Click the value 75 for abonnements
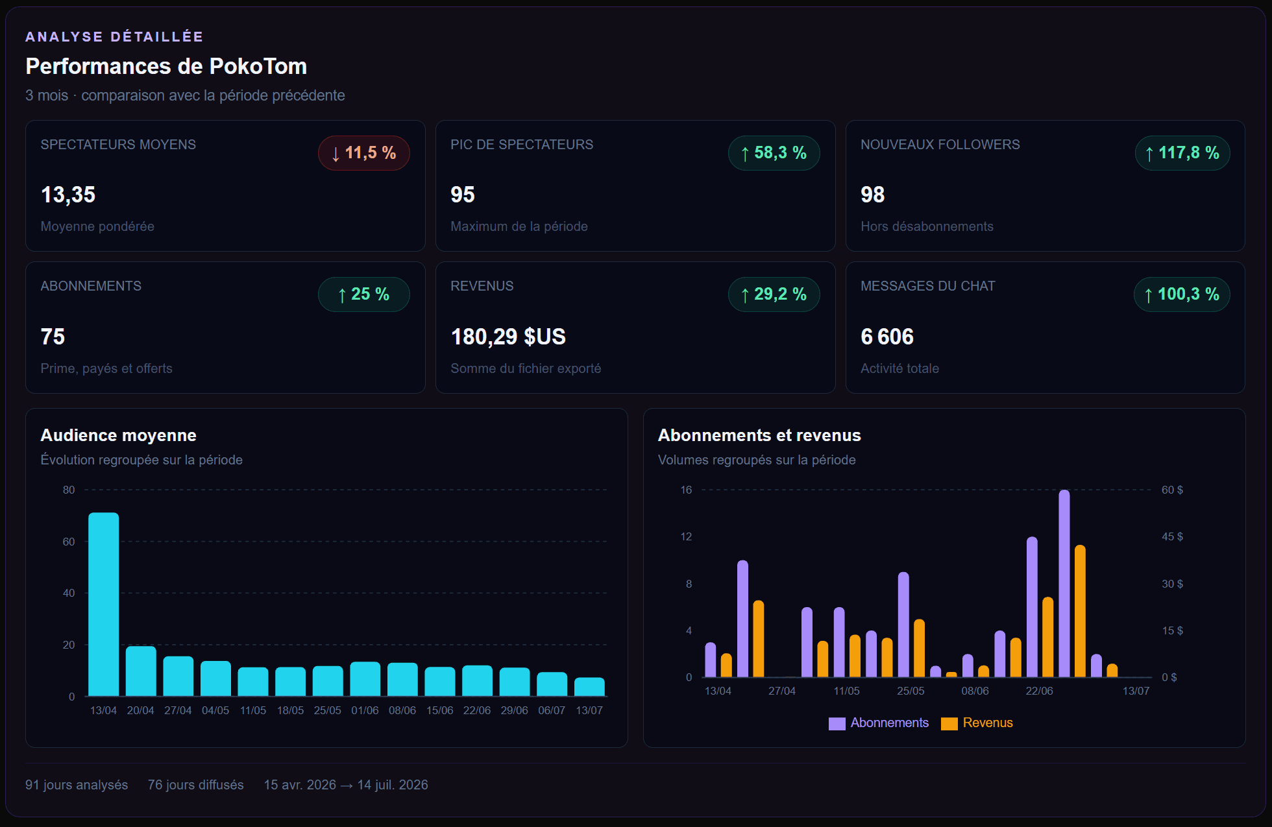1272x827 pixels. coord(53,337)
